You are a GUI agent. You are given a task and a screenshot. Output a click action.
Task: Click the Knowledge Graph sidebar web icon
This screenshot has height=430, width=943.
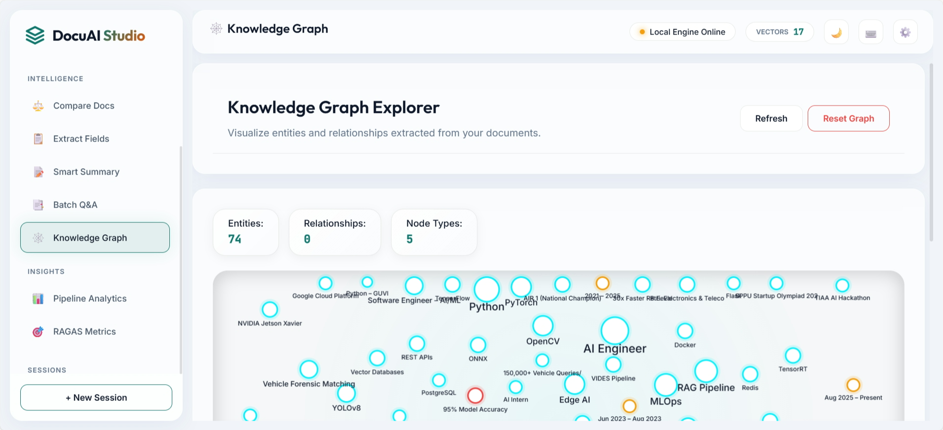[38, 238]
